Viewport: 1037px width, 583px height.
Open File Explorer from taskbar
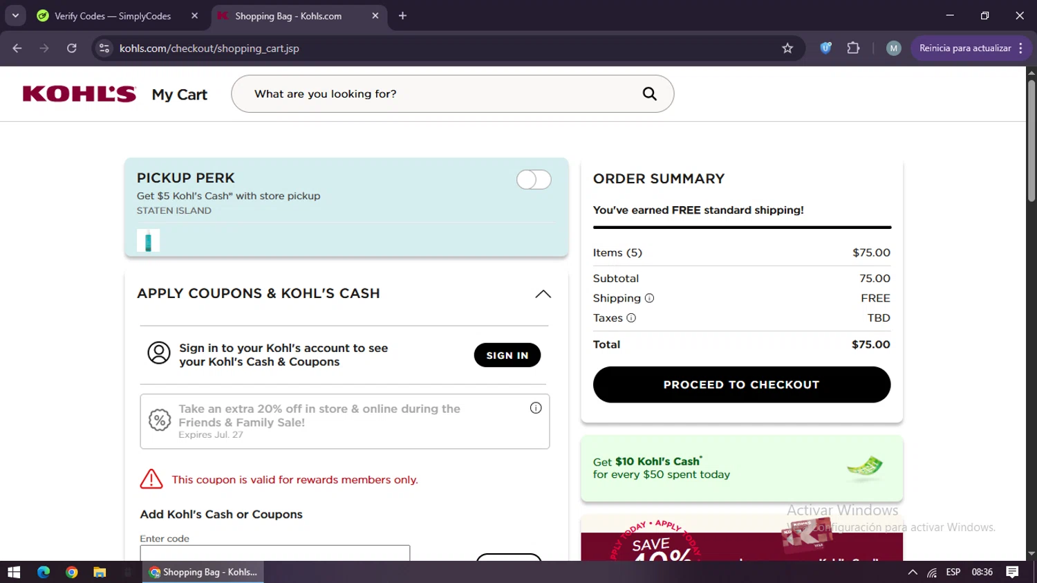100,573
